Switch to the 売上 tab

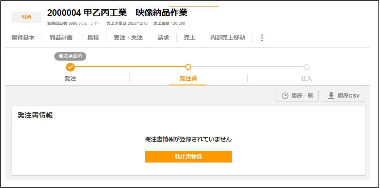tap(189, 38)
